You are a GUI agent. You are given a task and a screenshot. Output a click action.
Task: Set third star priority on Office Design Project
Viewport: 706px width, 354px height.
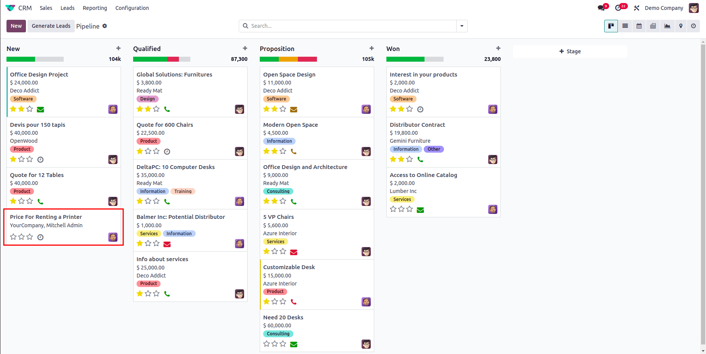click(29, 109)
